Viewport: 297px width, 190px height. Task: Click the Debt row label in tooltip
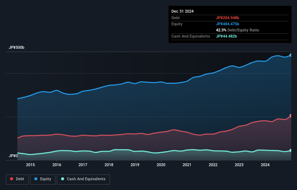[175, 18]
